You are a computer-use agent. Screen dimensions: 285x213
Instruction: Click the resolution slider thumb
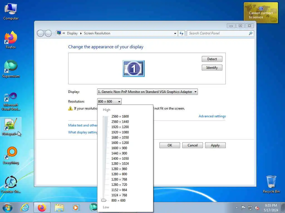(104, 200)
